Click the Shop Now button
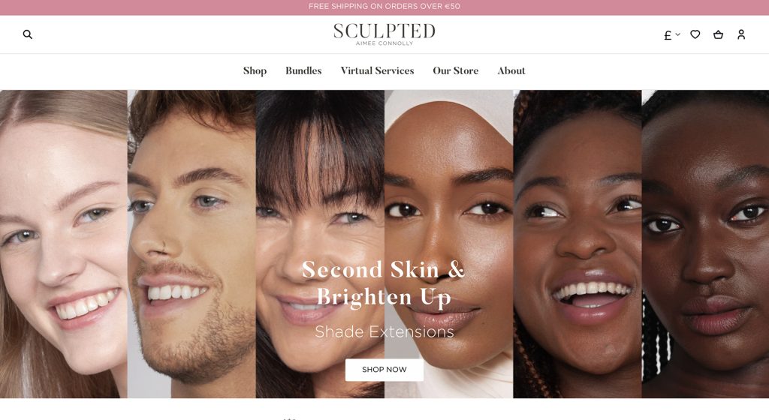 pyautogui.click(x=384, y=370)
